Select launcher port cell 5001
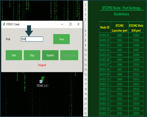 pos(120,40)
